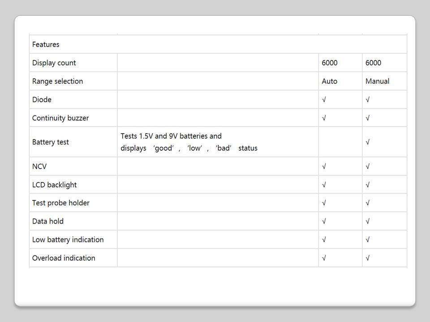Click the 6000 value in the Auto column
The width and height of the screenshot is (430, 322).
pos(330,63)
